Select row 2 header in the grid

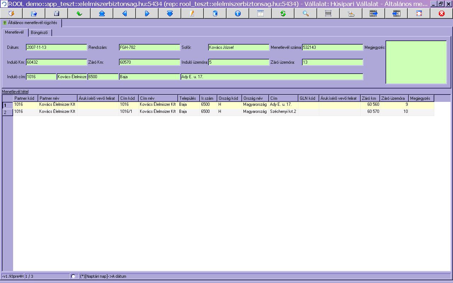(7, 112)
